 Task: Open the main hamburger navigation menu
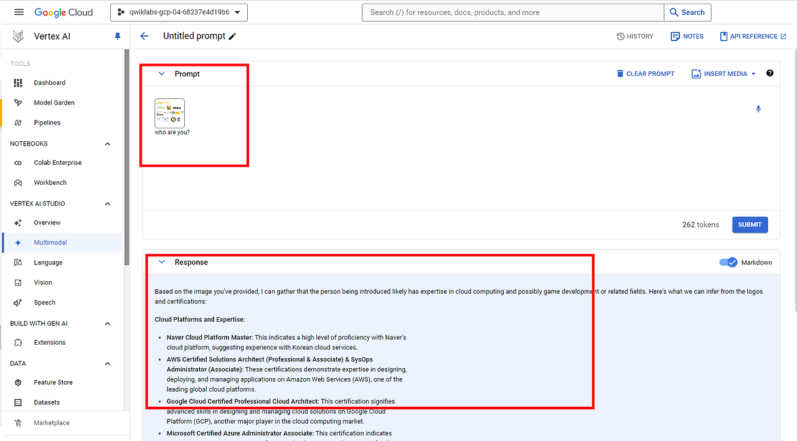click(19, 12)
